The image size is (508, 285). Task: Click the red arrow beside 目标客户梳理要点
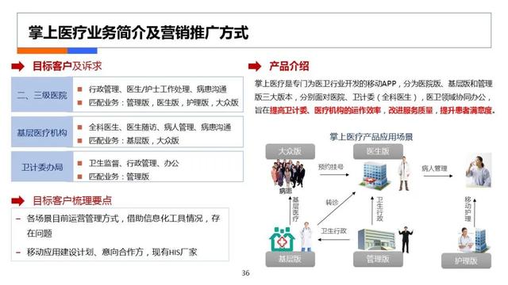tap(17, 200)
